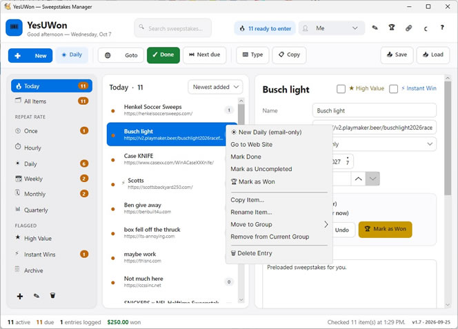The image size is (458, 329).
Task: Click the High Value star icon in sidebar
Action: 17,237
